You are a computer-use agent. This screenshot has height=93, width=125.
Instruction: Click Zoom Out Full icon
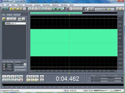click(x=37, y=77)
